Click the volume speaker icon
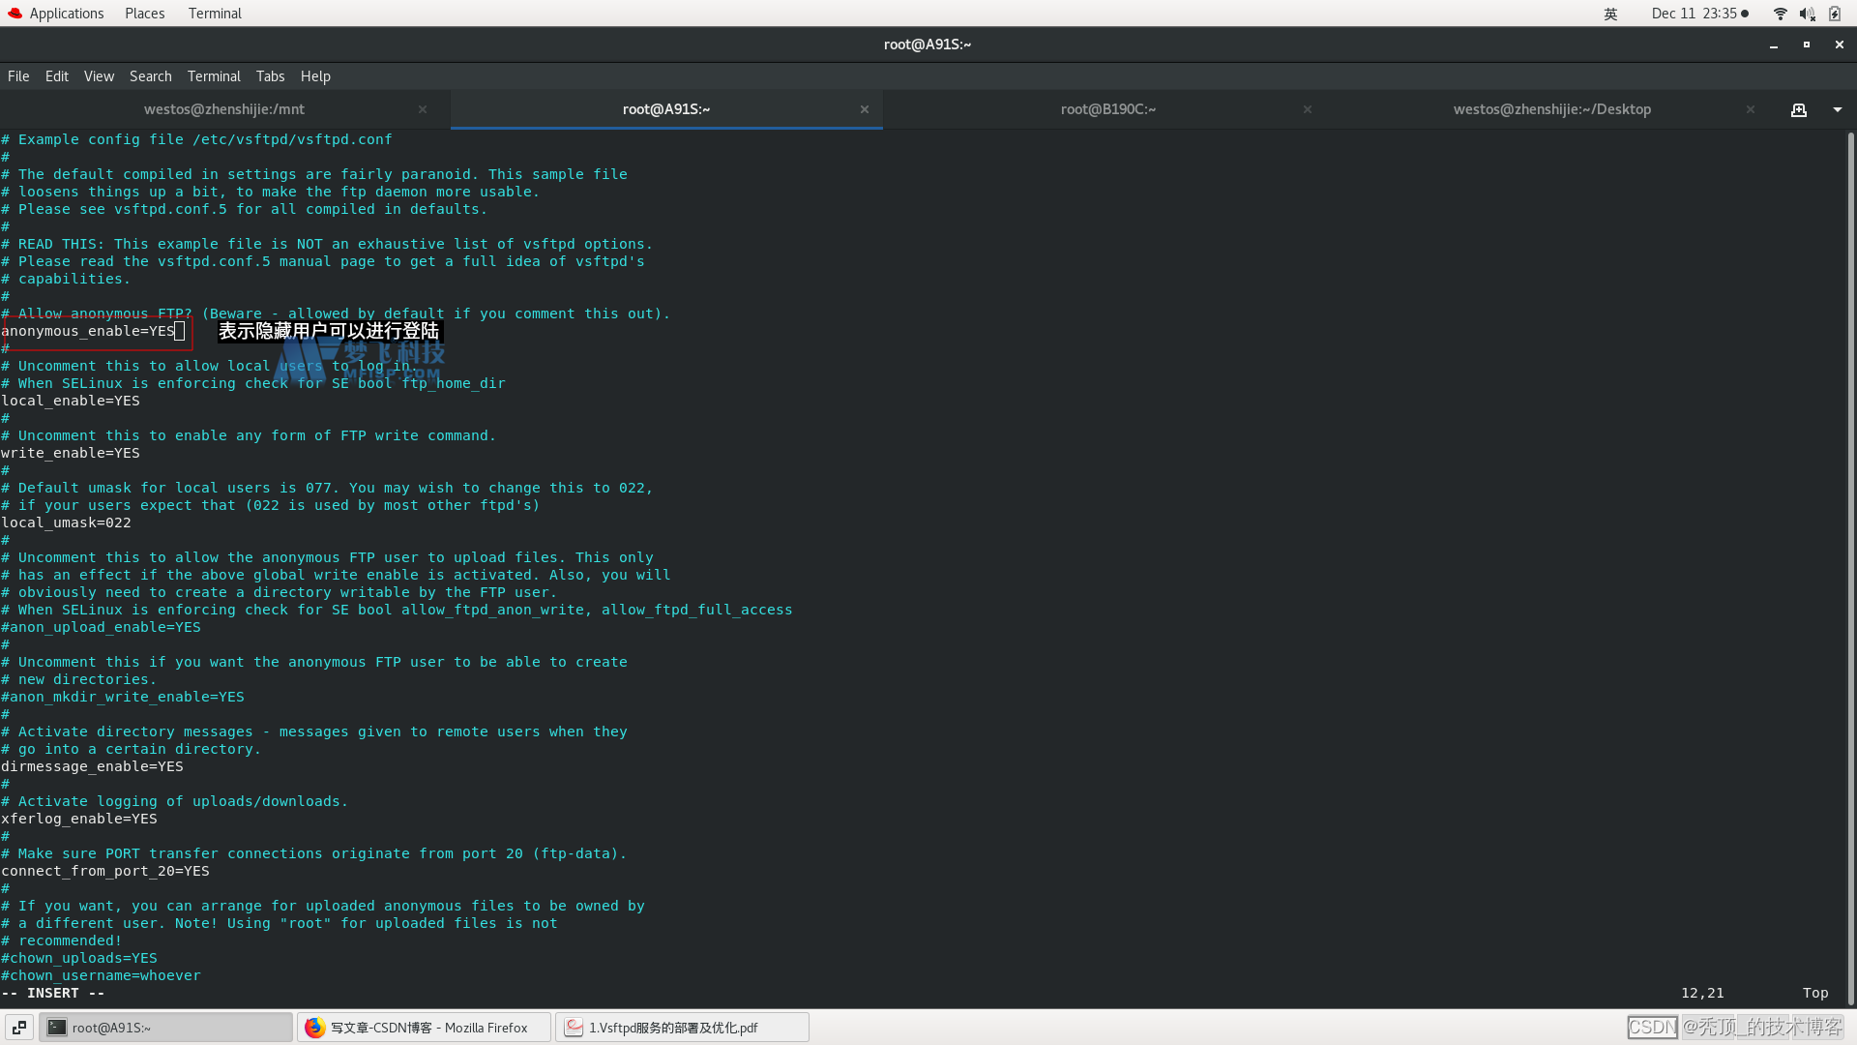This screenshot has height=1045, width=1857. [x=1807, y=14]
